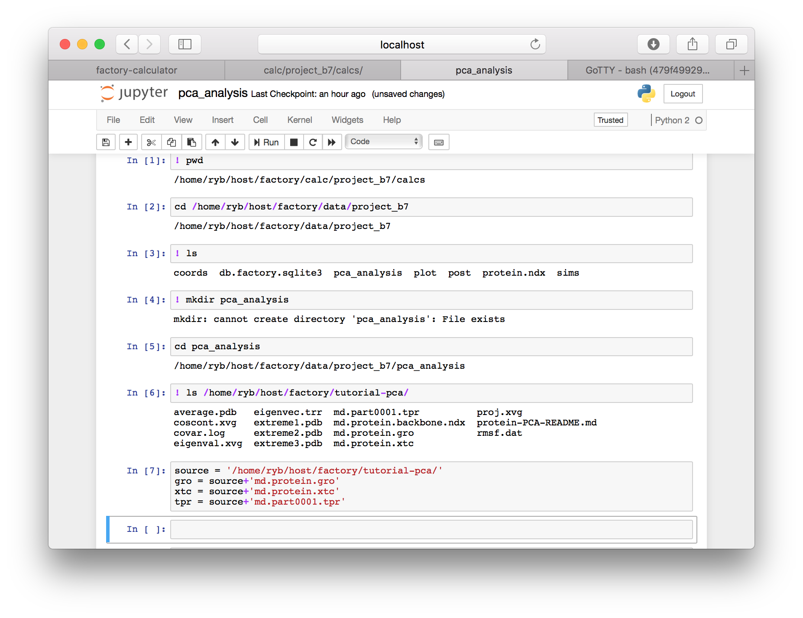Go back in browser history
This screenshot has width=803, height=618.
(127, 44)
